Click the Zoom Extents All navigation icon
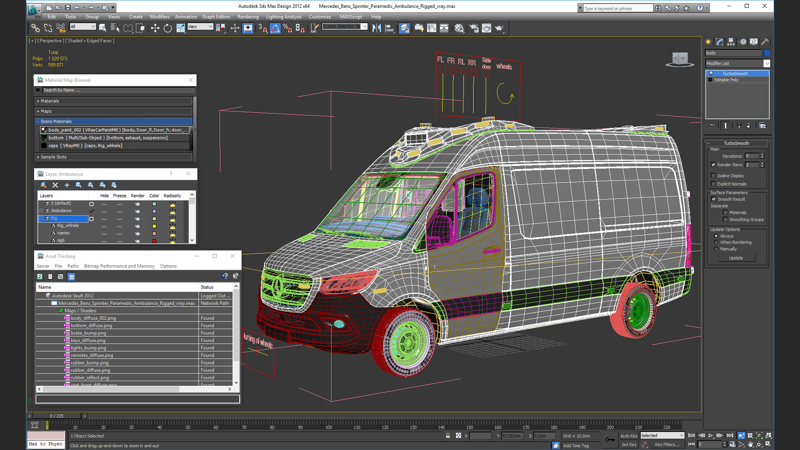 [x=768, y=435]
